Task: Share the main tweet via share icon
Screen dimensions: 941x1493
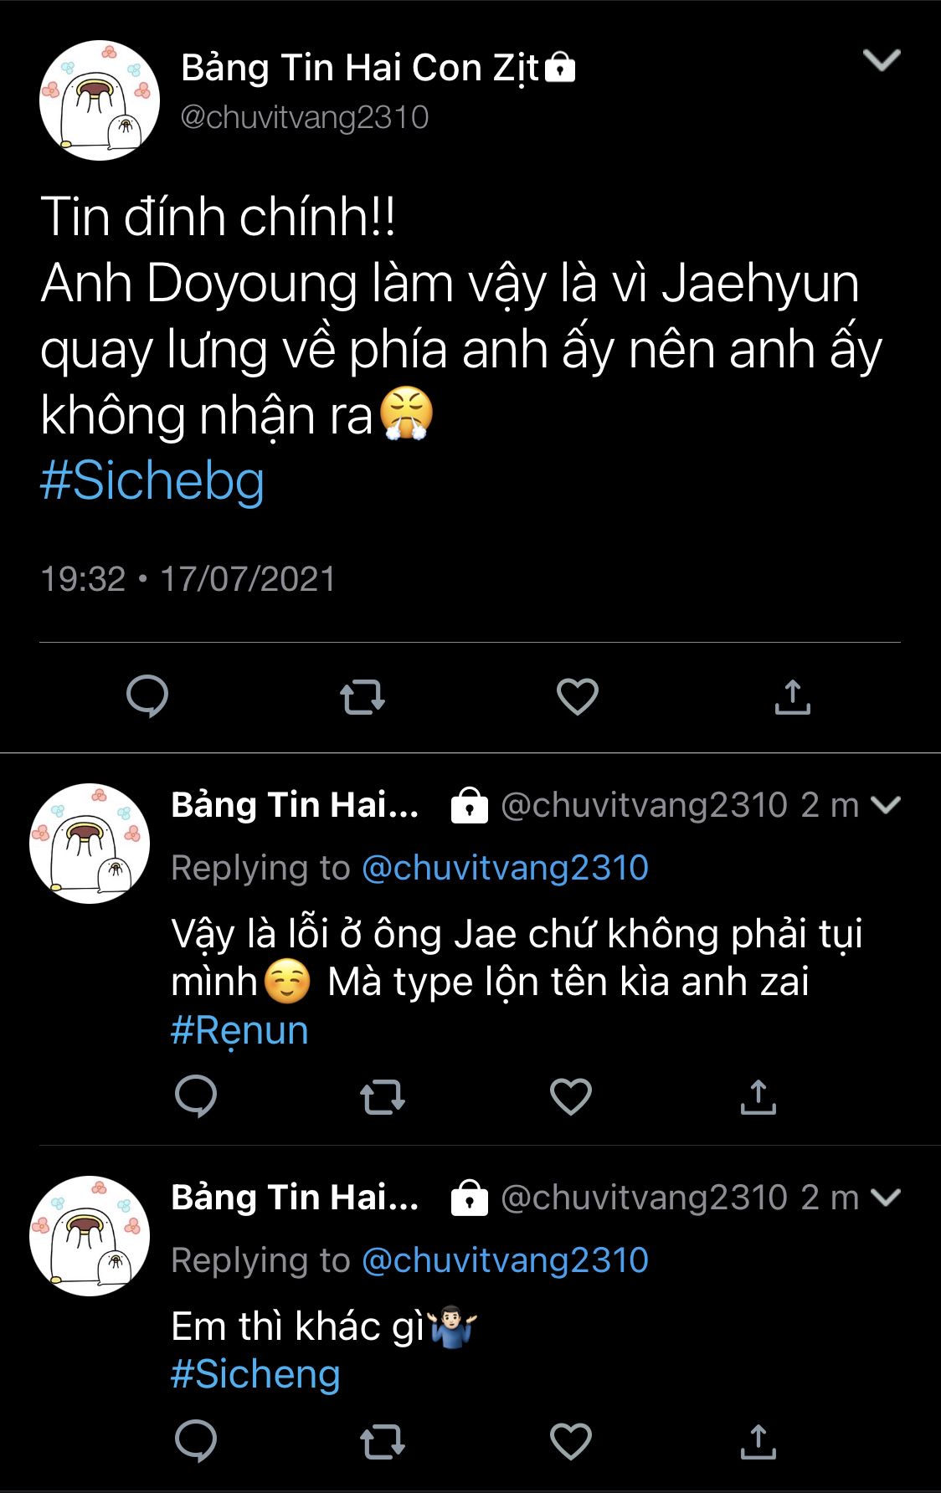Action: point(792,696)
